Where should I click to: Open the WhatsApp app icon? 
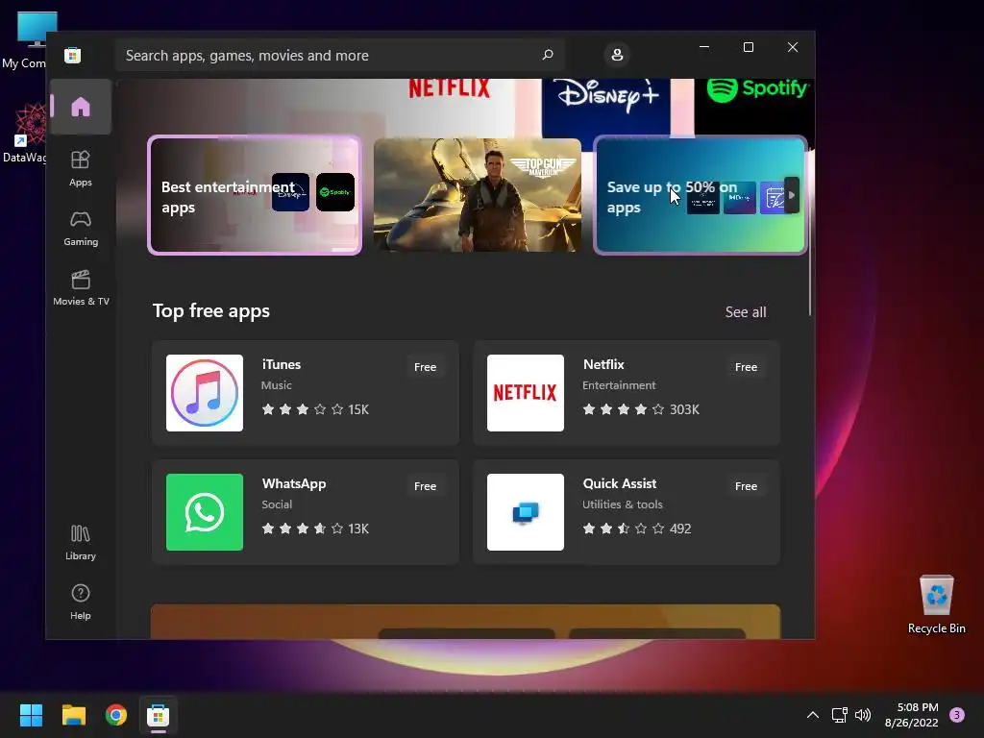(205, 512)
